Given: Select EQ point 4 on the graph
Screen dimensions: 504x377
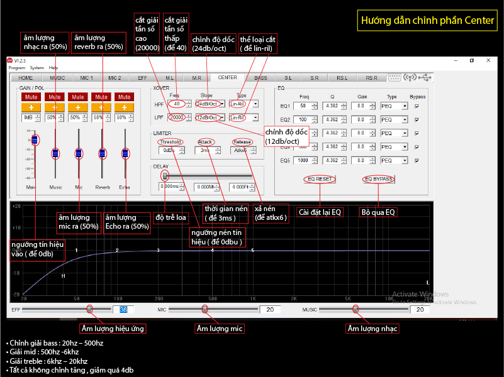Looking at the screenshot, I should click(212, 250).
